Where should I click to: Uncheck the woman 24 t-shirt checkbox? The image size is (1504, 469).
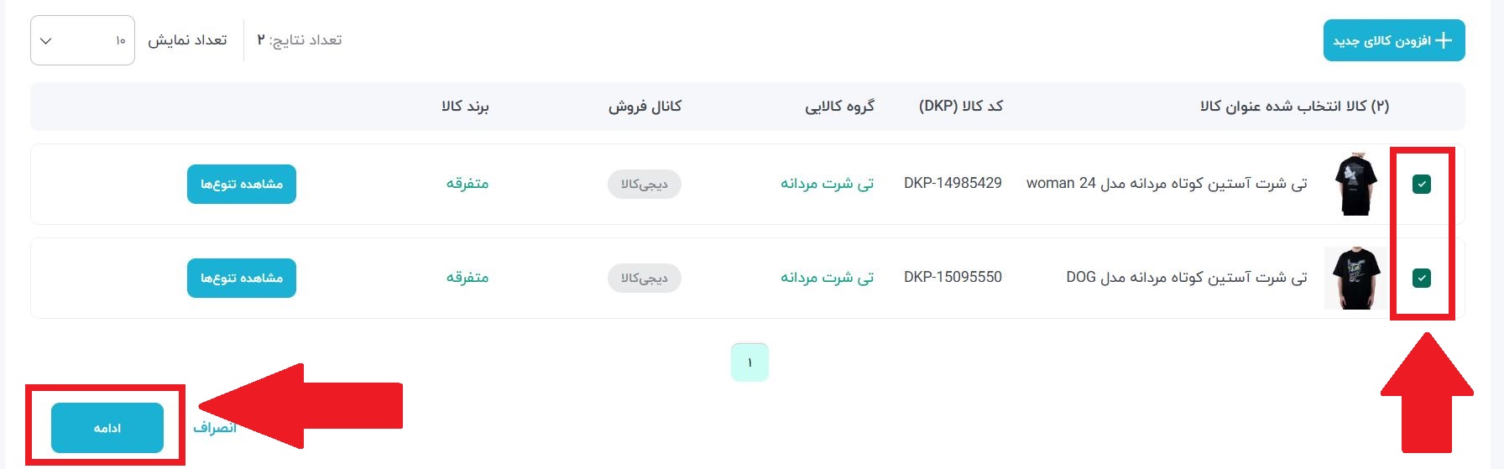1422,185
